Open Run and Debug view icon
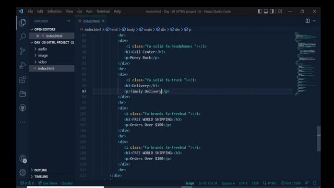This screenshot has width=334, height=188. tap(22, 65)
